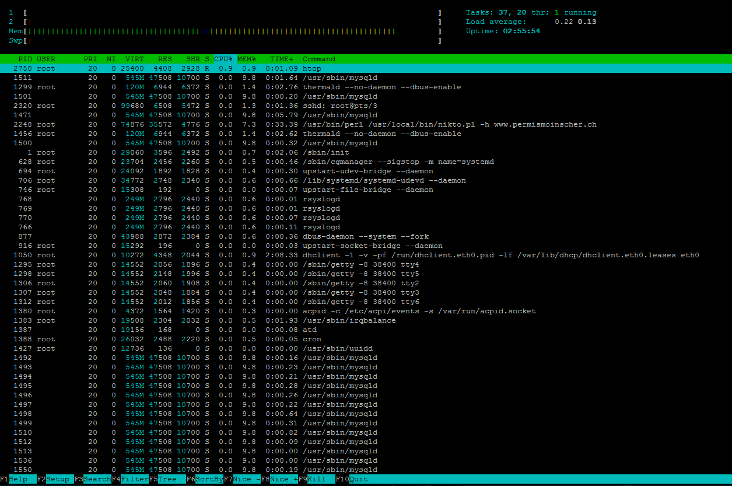Click the Mem usage bar meter

click(225, 31)
